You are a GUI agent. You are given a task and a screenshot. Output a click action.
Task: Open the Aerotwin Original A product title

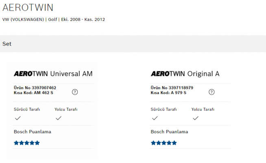pos(185,74)
